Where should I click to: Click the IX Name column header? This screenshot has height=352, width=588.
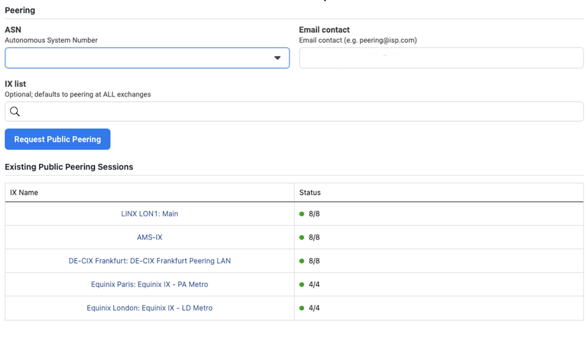pos(24,192)
